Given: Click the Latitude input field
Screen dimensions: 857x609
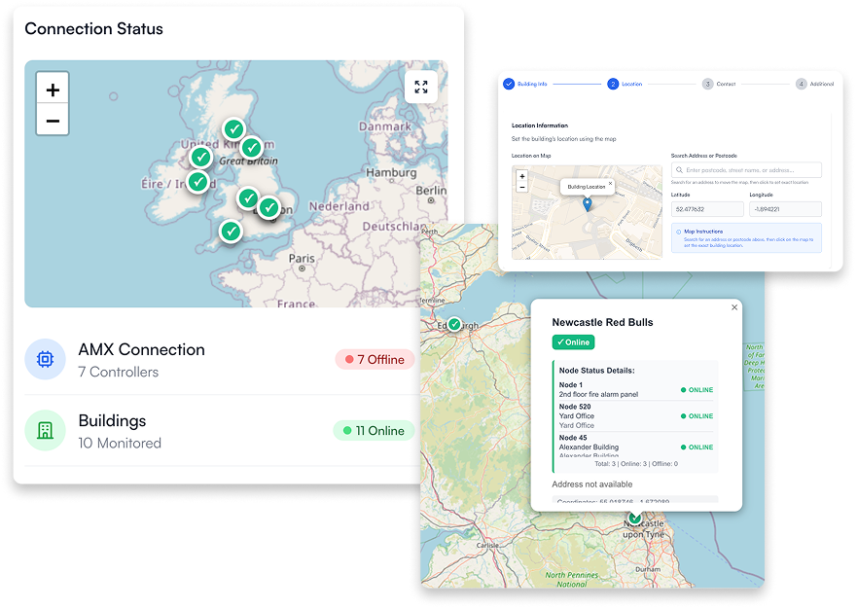Looking at the screenshot, I should [x=705, y=209].
